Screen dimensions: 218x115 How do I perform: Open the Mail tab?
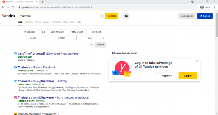(72, 22)
